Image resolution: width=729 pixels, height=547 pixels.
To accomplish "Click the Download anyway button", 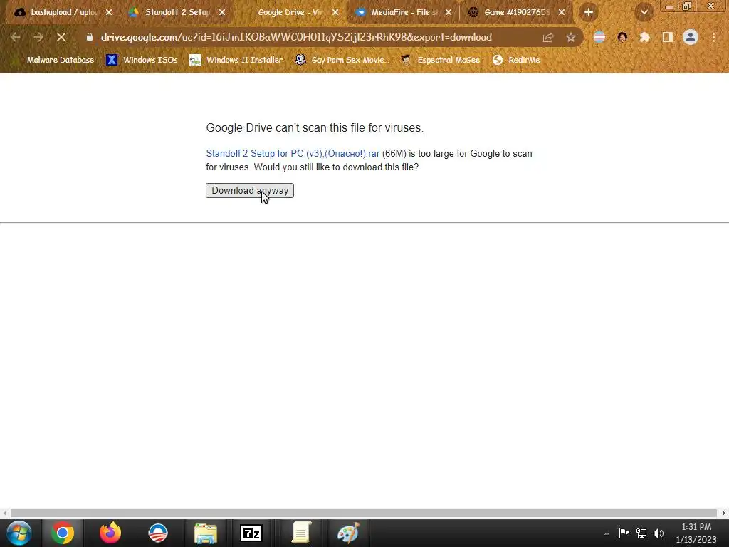I will [250, 191].
